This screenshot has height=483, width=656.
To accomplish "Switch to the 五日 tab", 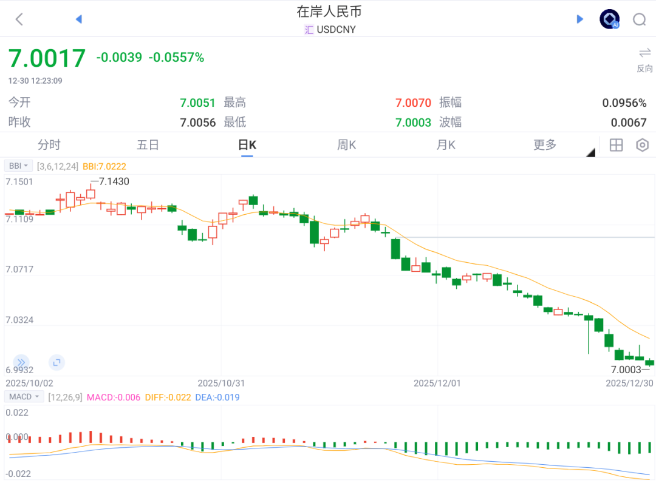I will click(x=148, y=145).
